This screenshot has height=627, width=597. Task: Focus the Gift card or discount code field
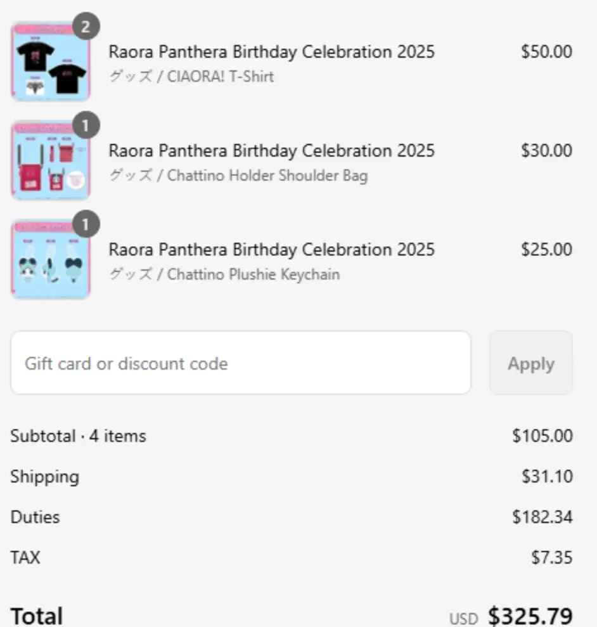(241, 363)
